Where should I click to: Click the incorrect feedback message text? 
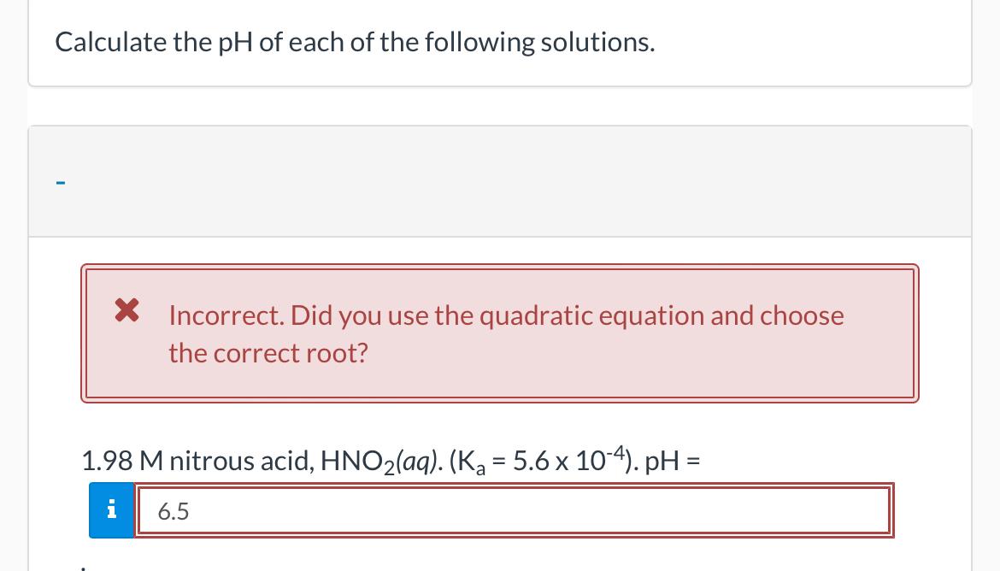click(506, 333)
